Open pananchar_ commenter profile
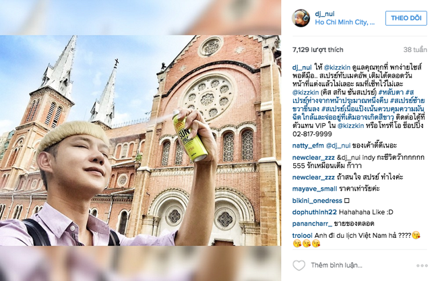 tap(312, 224)
